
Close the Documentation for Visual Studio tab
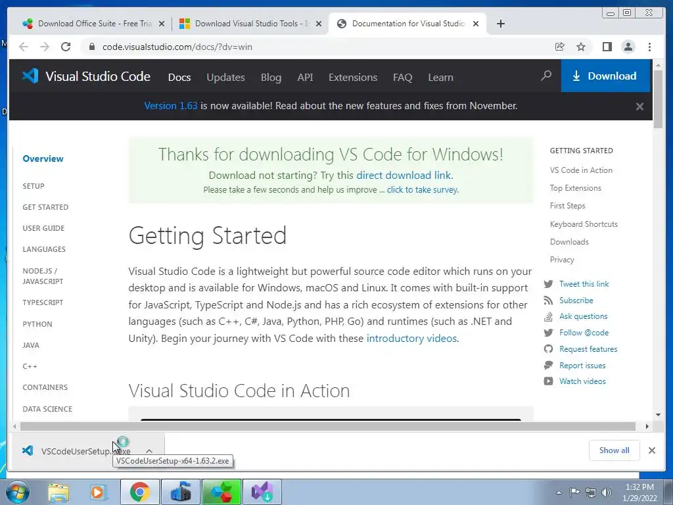click(x=476, y=24)
